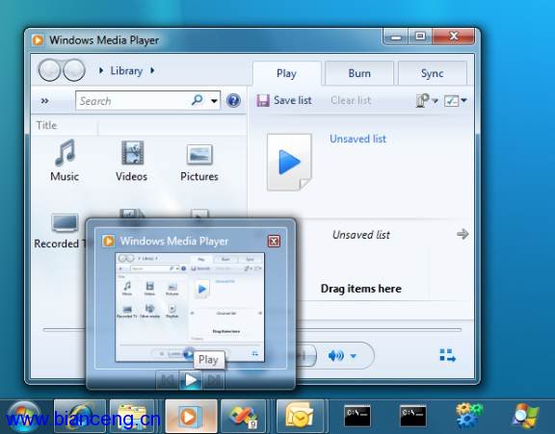Open Windows Explorer folder taskbar icon
This screenshot has height=434, width=555.
(x=132, y=417)
